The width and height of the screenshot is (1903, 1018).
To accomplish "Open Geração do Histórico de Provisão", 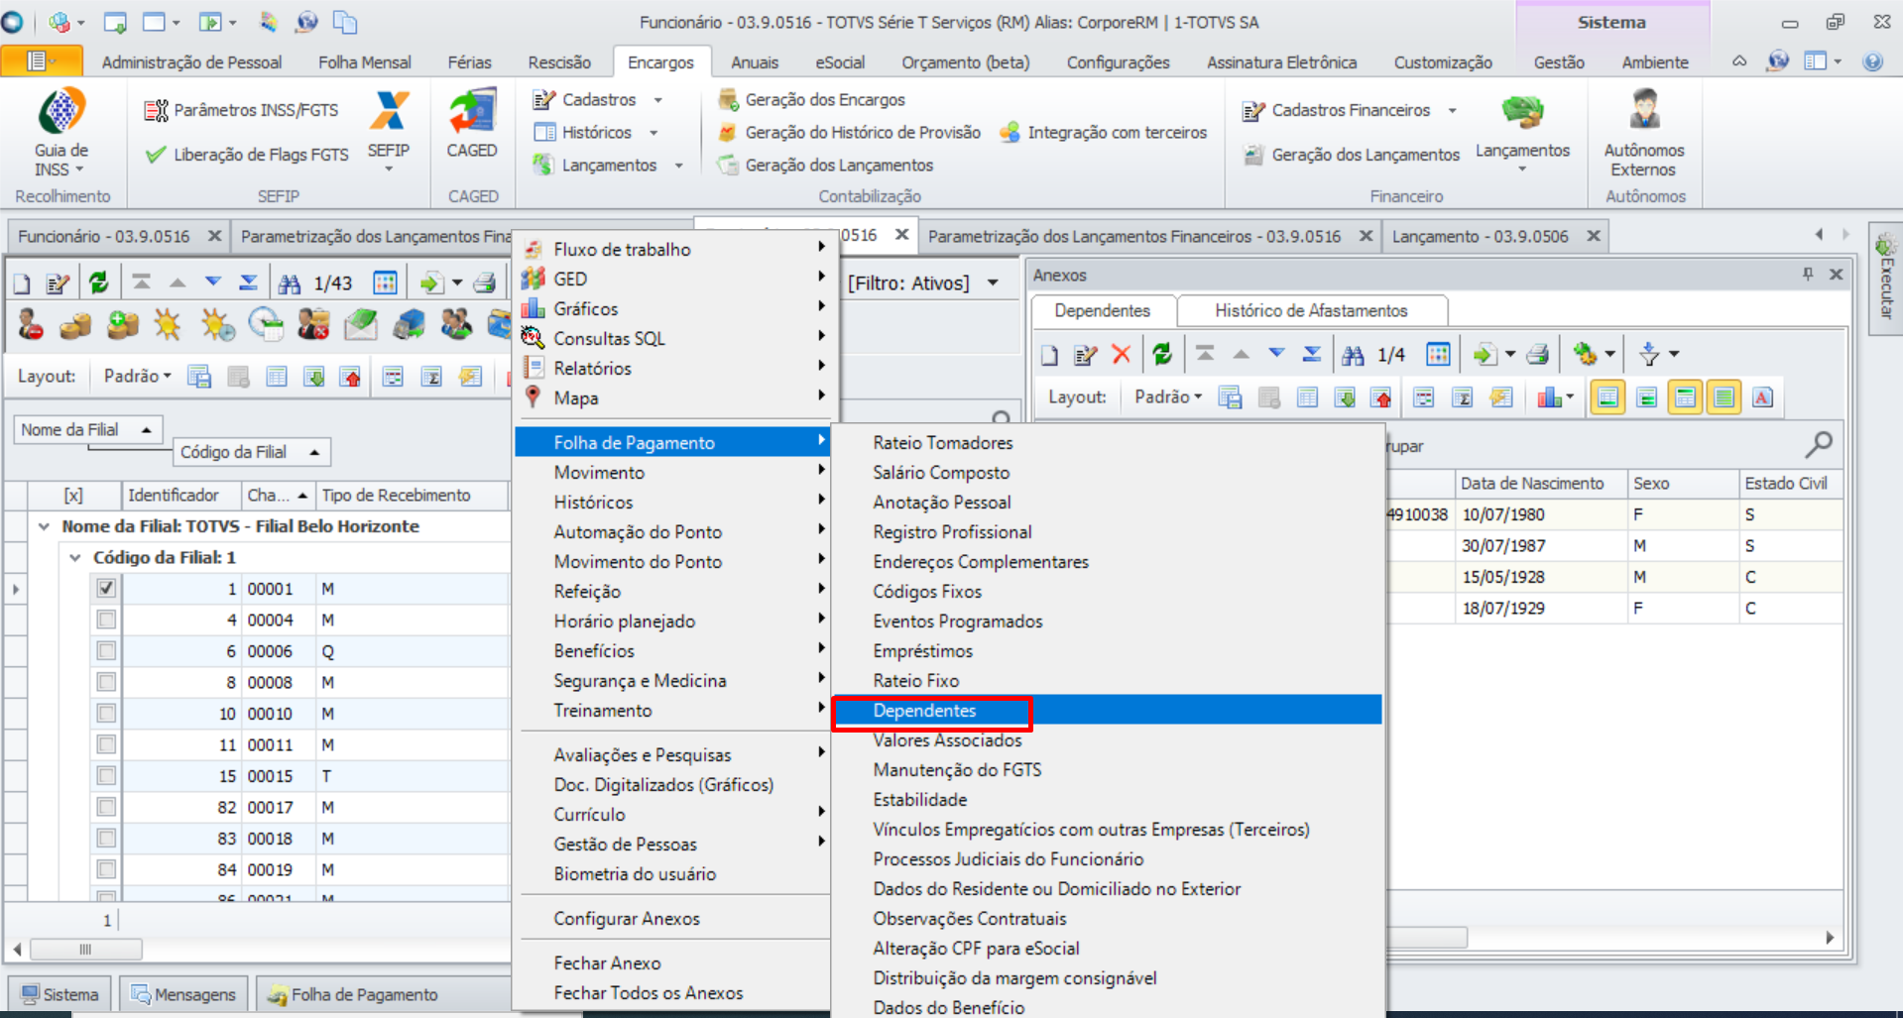I will pos(850,133).
